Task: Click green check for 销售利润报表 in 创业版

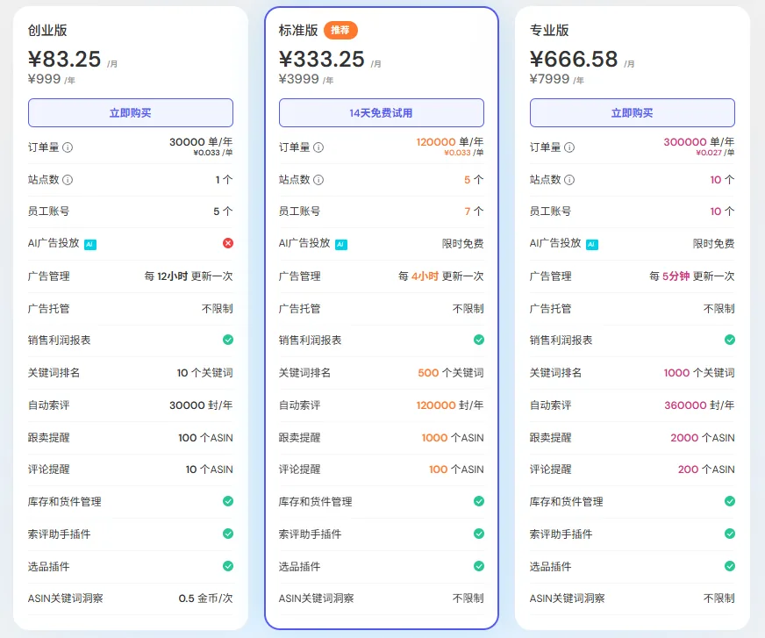Action: click(x=228, y=340)
